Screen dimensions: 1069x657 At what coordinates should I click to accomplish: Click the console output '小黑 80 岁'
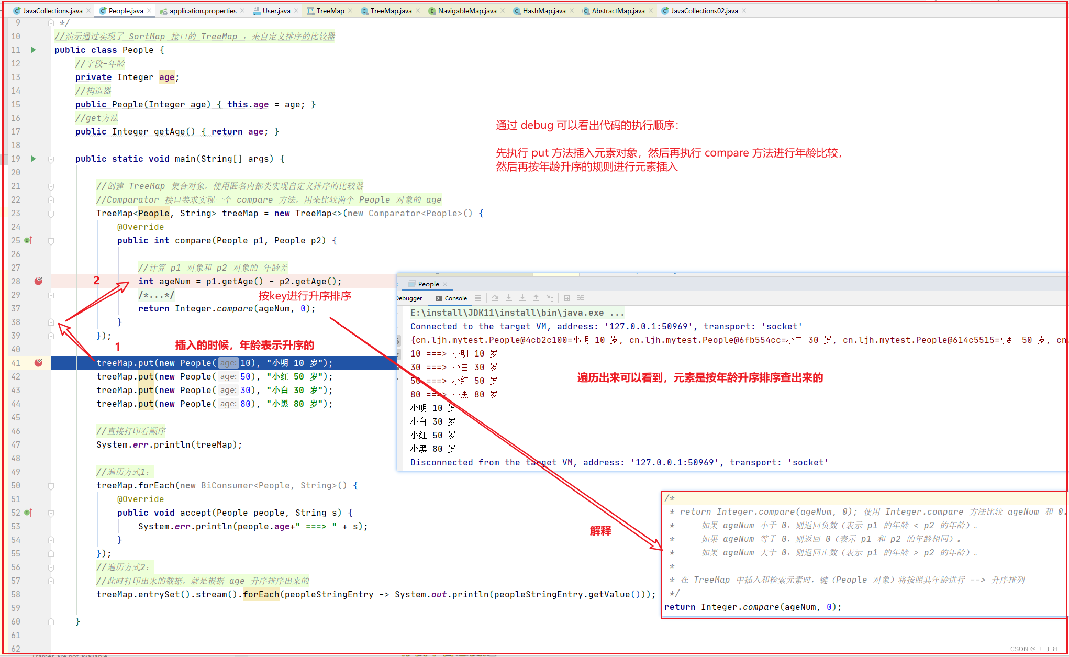433,449
